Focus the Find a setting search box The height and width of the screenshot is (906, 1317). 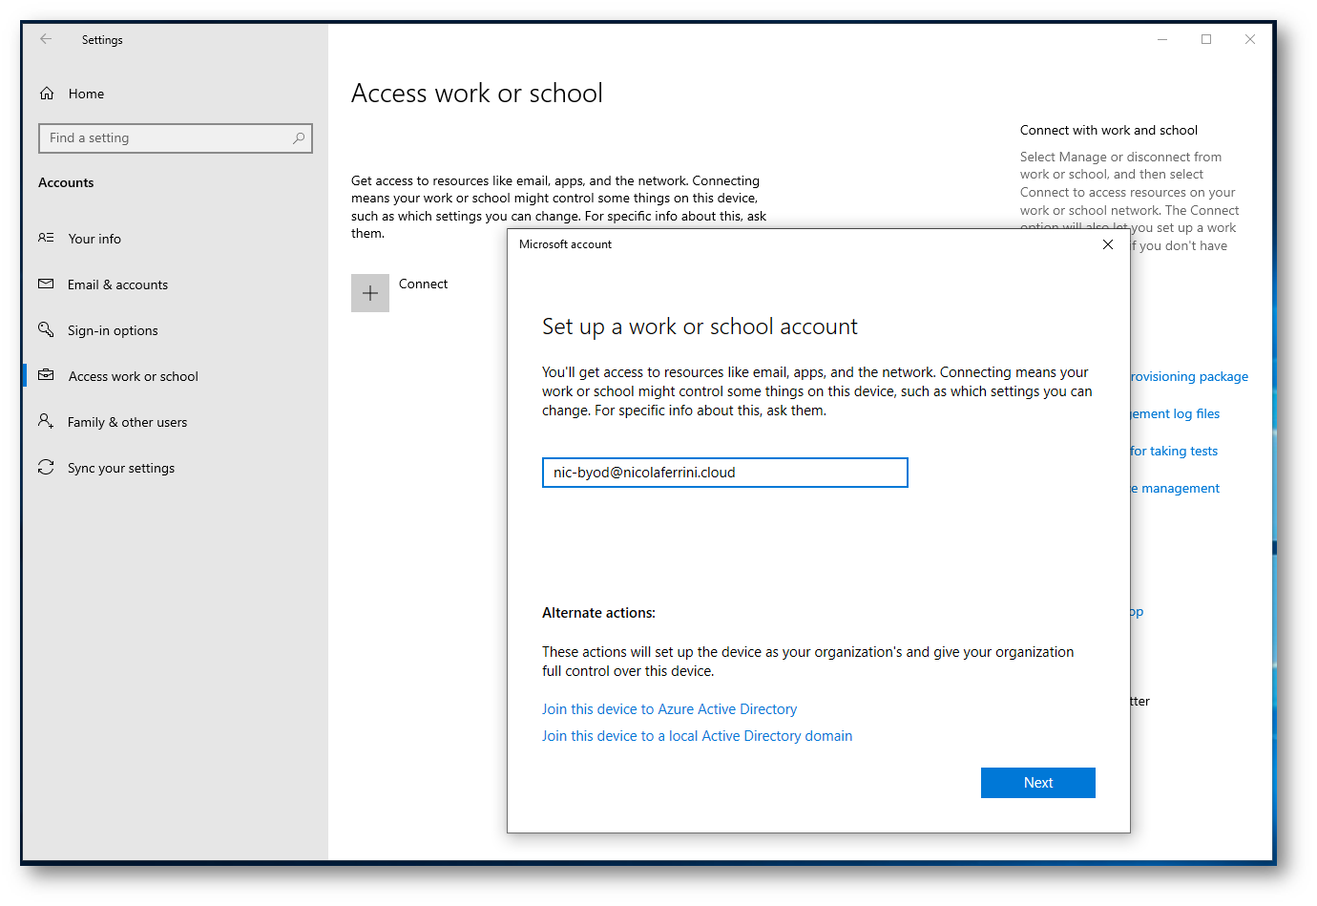click(167, 138)
